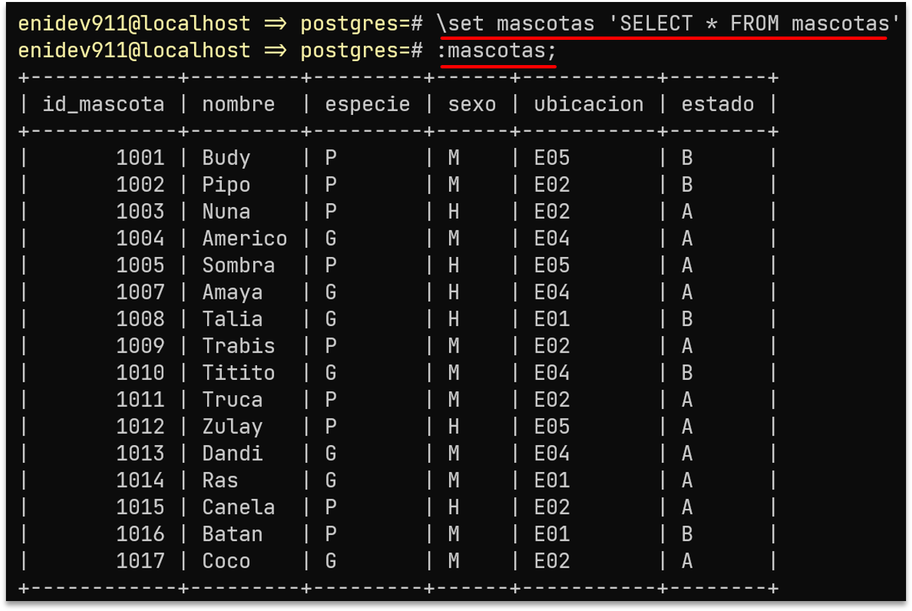Click id value 1004
Viewport: 912px width, 611px height.
(140, 238)
